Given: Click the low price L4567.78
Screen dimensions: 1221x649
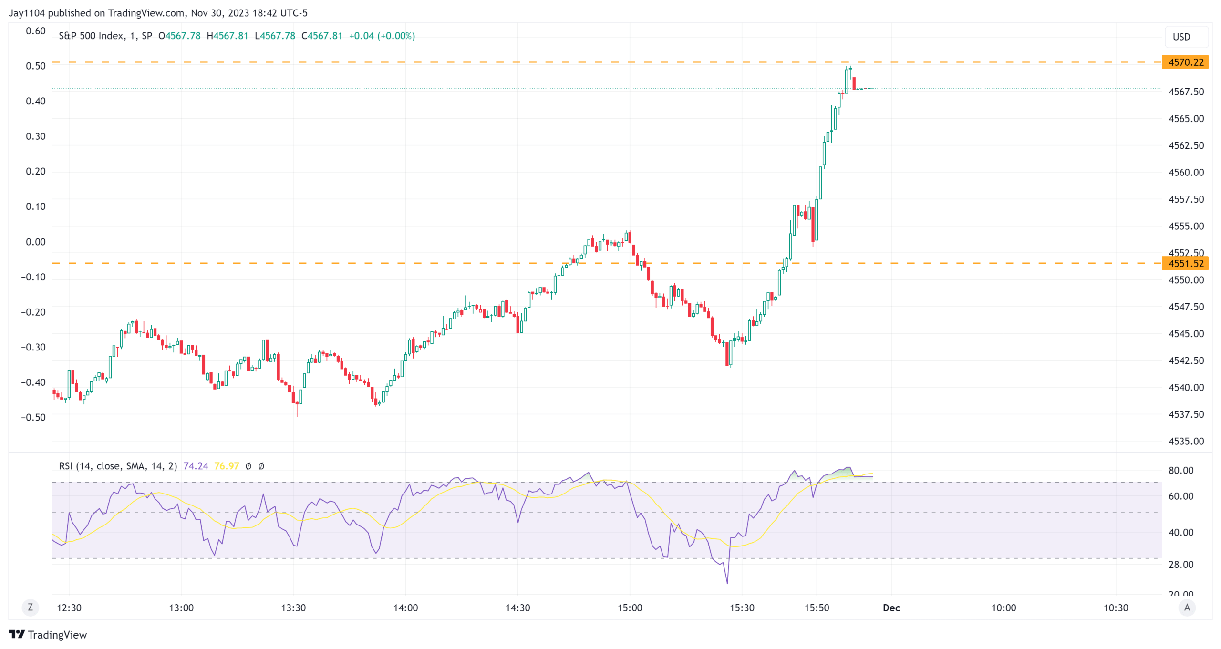Looking at the screenshot, I should (x=275, y=36).
